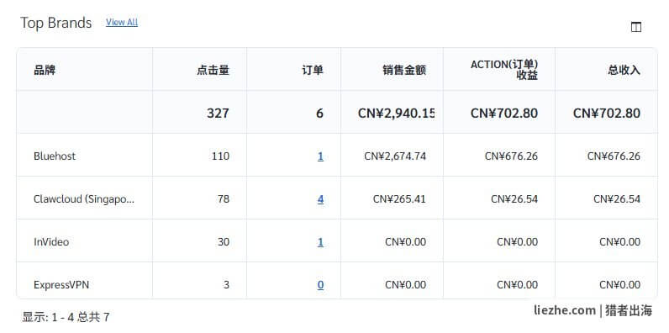Select the Clawcloud (Singapo... brand name
Viewport: 669px width, 333px height.
[84, 199]
